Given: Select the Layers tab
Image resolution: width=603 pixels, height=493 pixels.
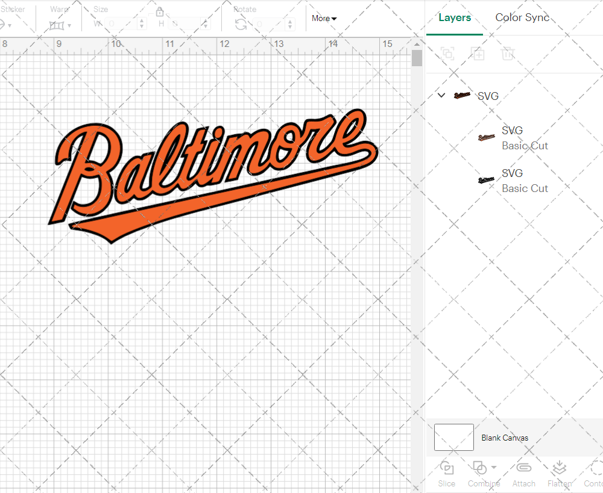Looking at the screenshot, I should pyautogui.click(x=455, y=17).
